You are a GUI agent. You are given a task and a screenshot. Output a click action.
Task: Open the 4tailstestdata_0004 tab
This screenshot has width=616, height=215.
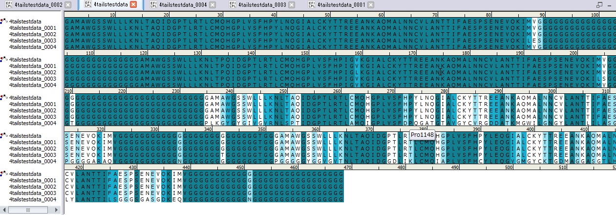(178, 5)
